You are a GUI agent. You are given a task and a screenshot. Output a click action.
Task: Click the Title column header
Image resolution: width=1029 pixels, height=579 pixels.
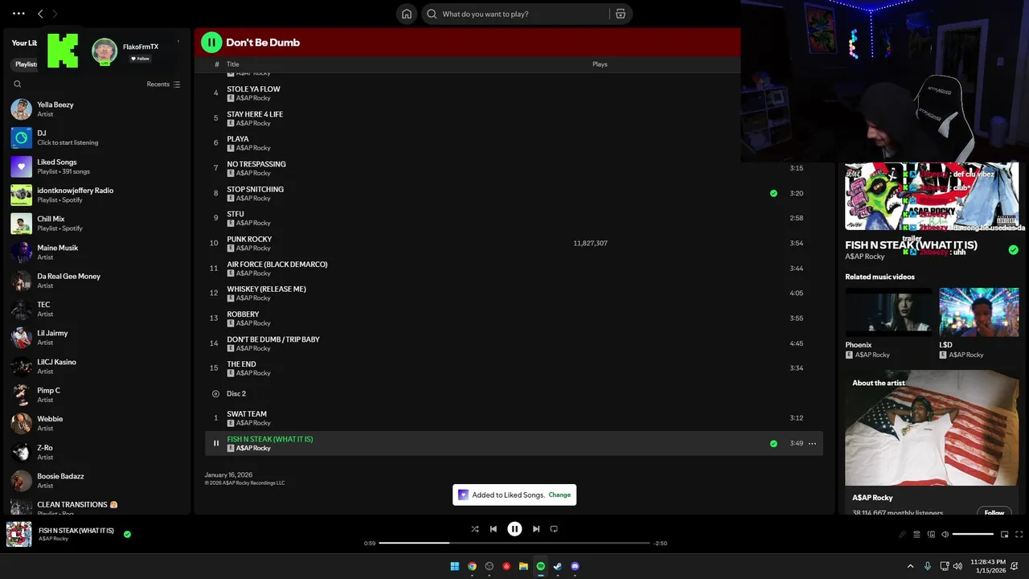point(232,64)
